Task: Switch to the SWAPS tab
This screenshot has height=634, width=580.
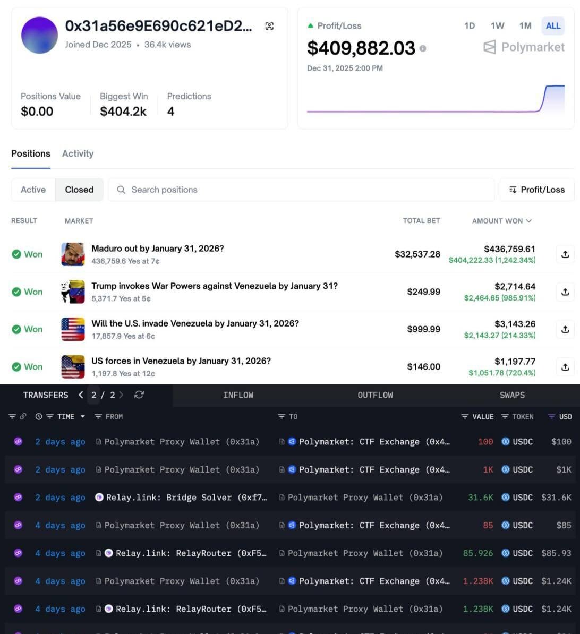Action: tap(512, 395)
